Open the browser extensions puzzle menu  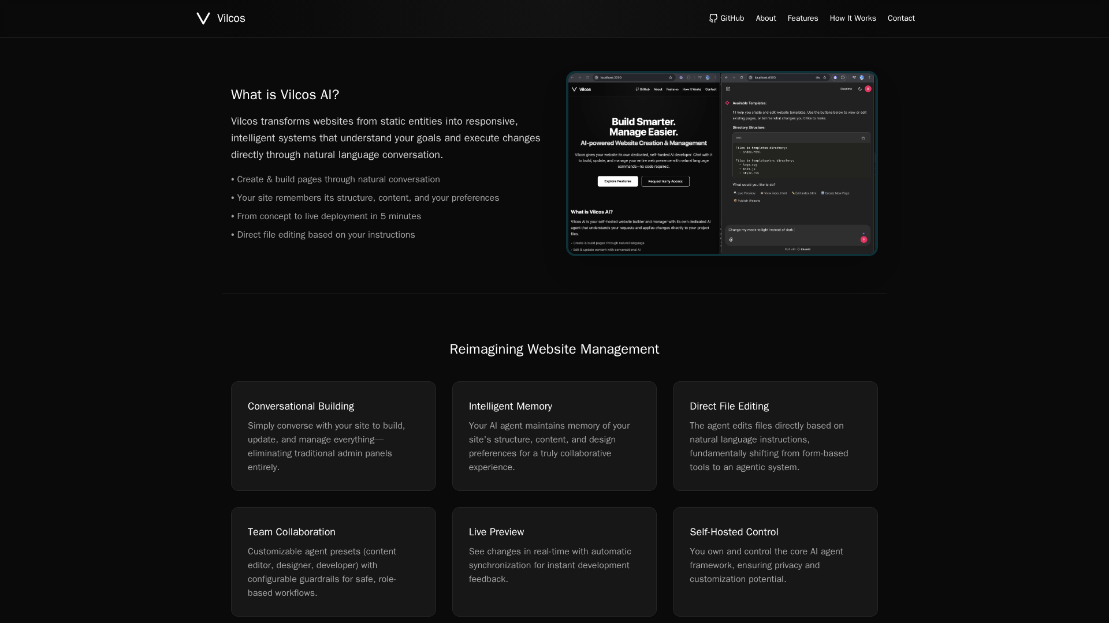point(842,77)
